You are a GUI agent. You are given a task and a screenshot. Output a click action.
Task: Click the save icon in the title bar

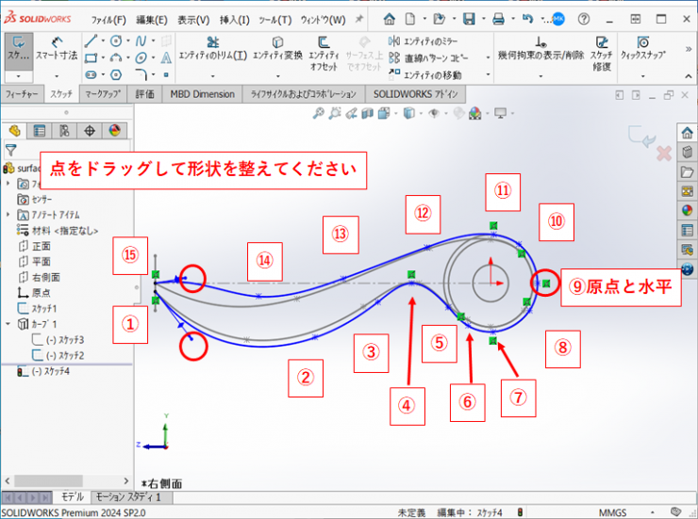pos(467,19)
